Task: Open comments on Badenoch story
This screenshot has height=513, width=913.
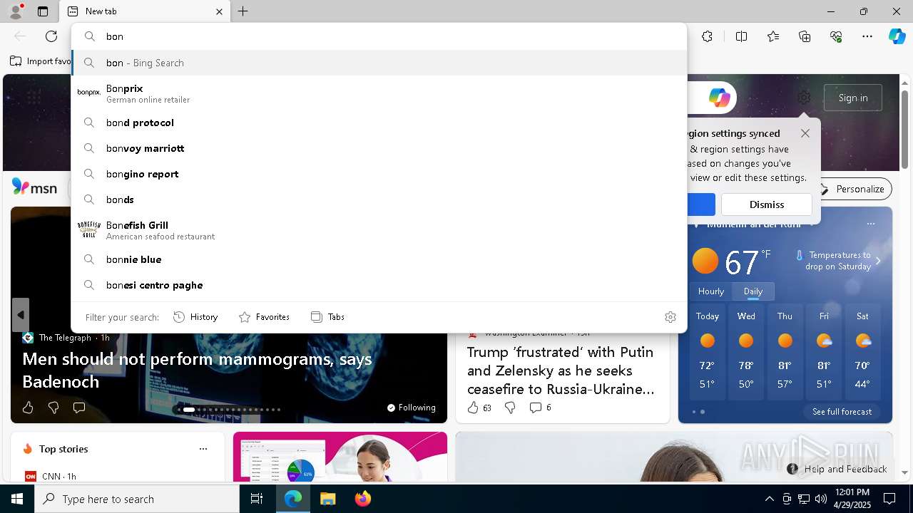Action: 79,408
